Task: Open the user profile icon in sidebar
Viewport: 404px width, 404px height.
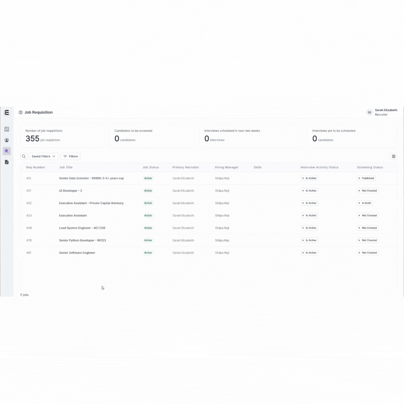Action: [x=7, y=140]
